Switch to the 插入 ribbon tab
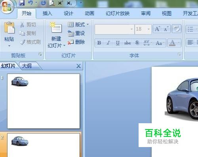198x157 pixels. [x=47, y=14]
